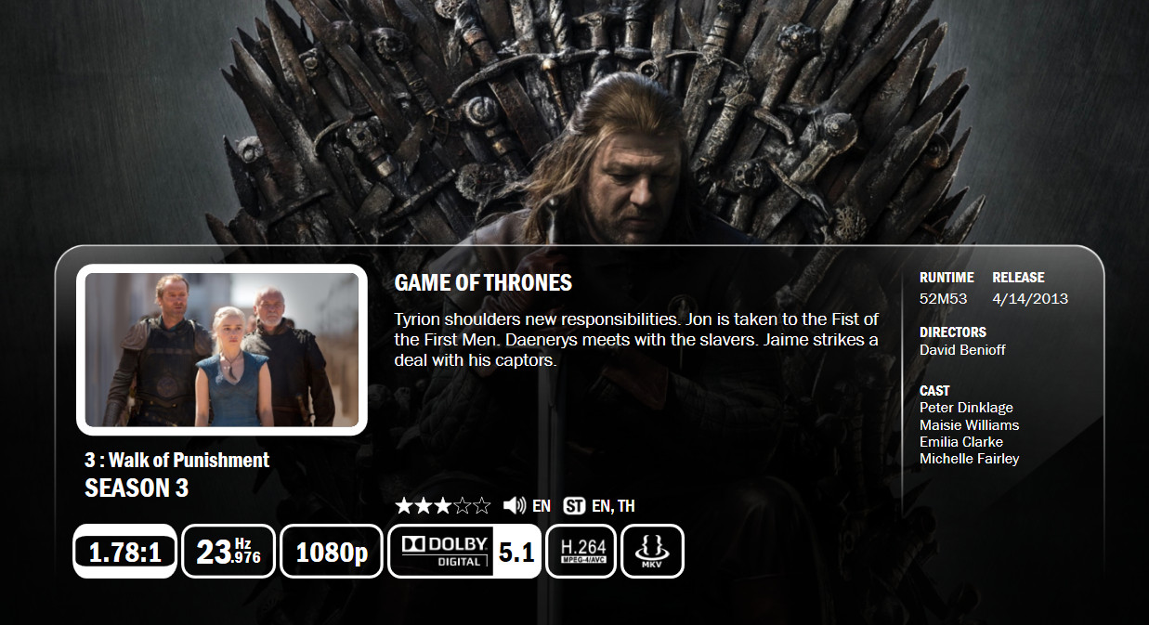Click the 5.1 audio channels indicator
This screenshot has height=625, width=1149.
pos(516,552)
